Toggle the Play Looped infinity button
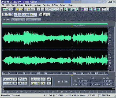This screenshot has height=98, width=116. (25, 79)
